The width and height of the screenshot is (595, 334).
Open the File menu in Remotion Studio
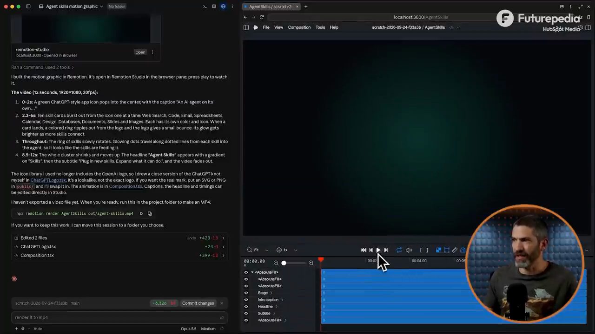click(266, 27)
